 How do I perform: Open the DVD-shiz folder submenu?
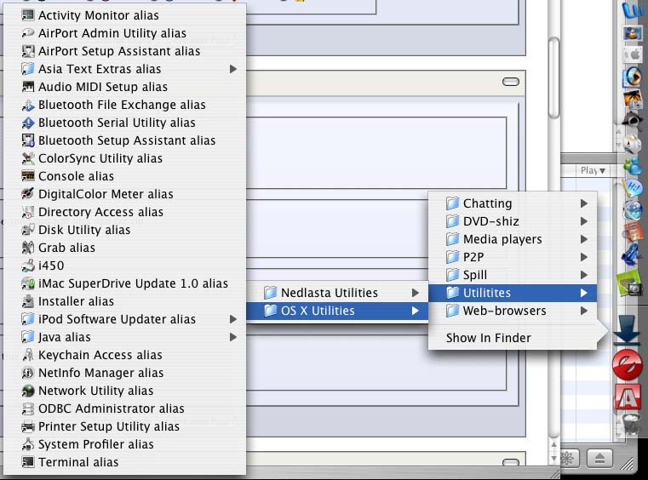coord(513,221)
